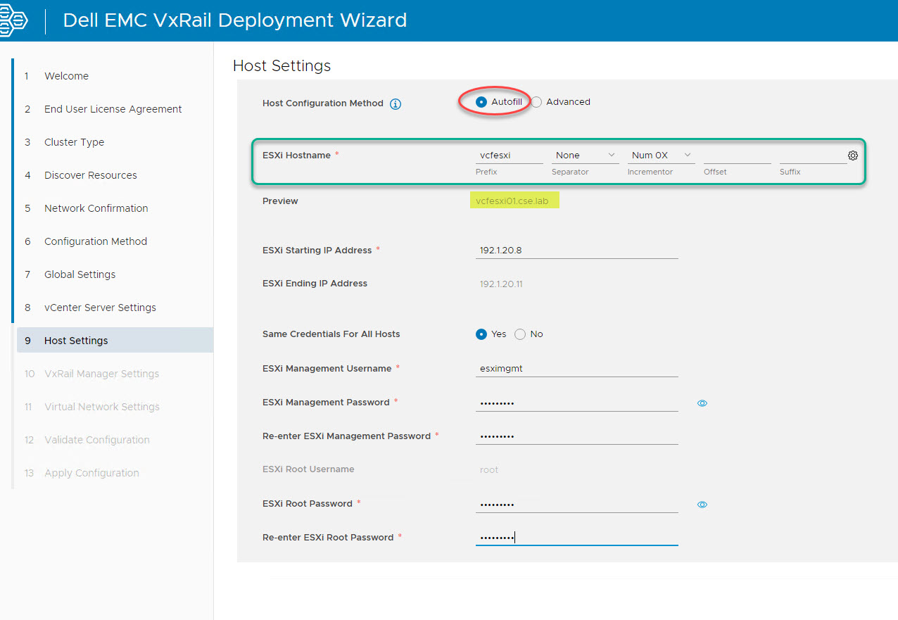Show the ESXi Management Password with eye icon
The width and height of the screenshot is (898, 620).
(x=702, y=403)
